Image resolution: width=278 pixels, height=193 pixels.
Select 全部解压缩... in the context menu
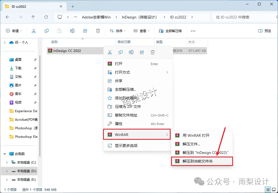click(x=138, y=89)
